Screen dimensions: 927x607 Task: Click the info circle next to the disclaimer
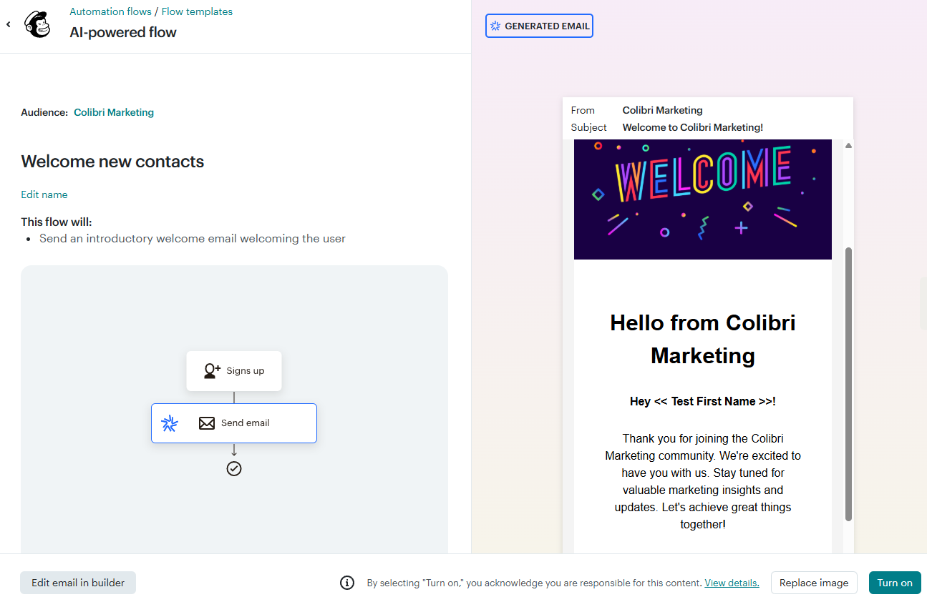tap(347, 583)
